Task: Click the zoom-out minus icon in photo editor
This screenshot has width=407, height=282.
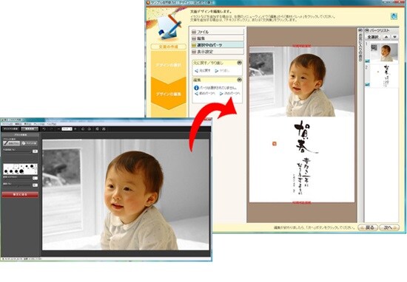Action: (x=58, y=129)
